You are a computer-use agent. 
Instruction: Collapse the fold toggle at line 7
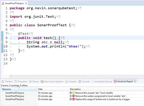coord(8,33)
